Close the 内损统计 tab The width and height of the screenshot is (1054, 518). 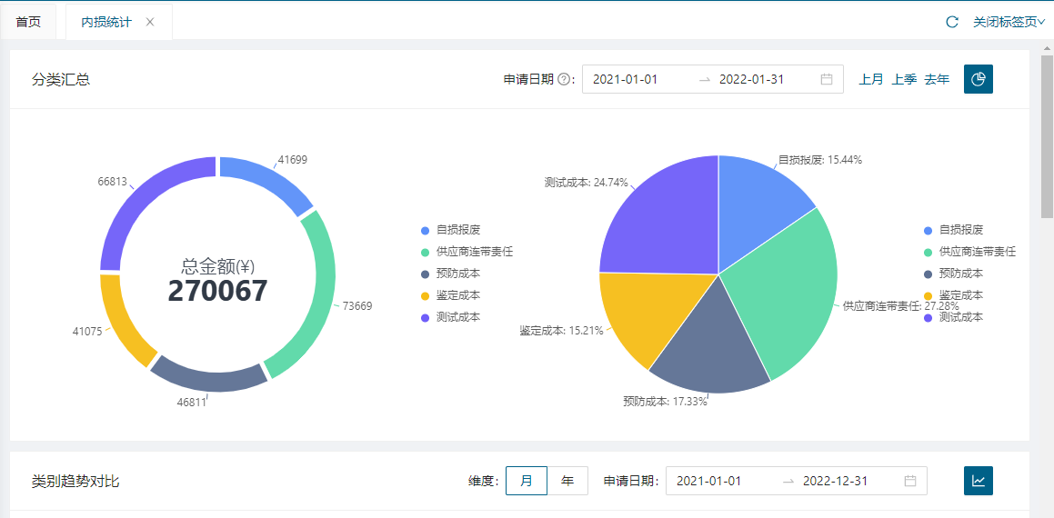tap(150, 22)
